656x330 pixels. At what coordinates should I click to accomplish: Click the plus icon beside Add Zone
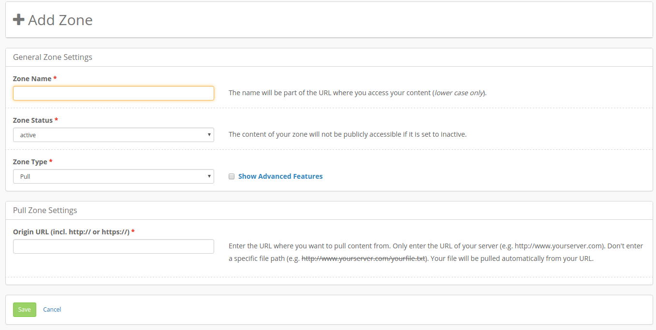(18, 19)
